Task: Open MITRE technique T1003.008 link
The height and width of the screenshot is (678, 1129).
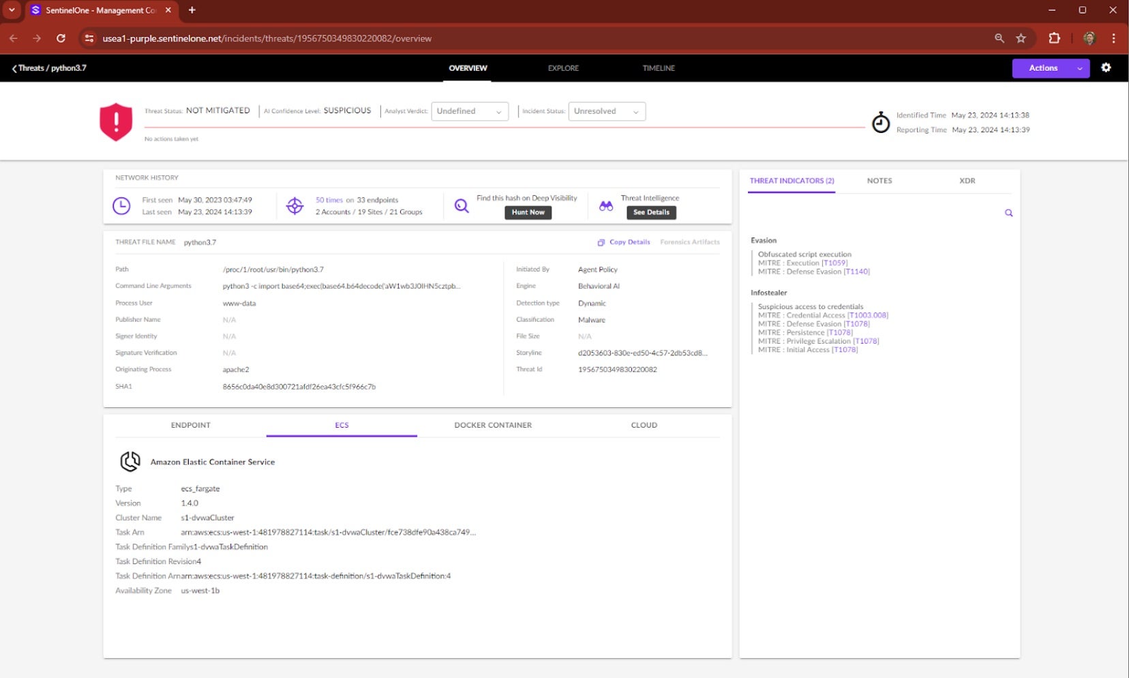Action: click(x=867, y=315)
